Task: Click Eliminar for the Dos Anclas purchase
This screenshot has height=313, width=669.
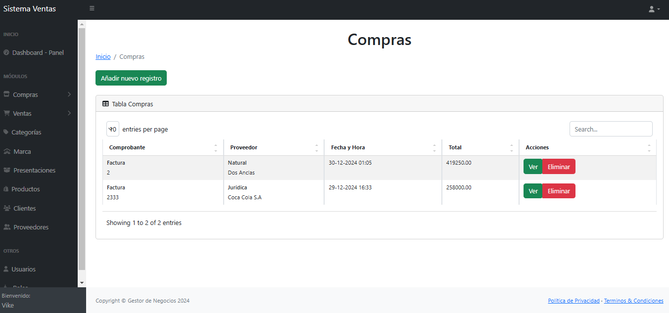Action: pyautogui.click(x=558, y=167)
